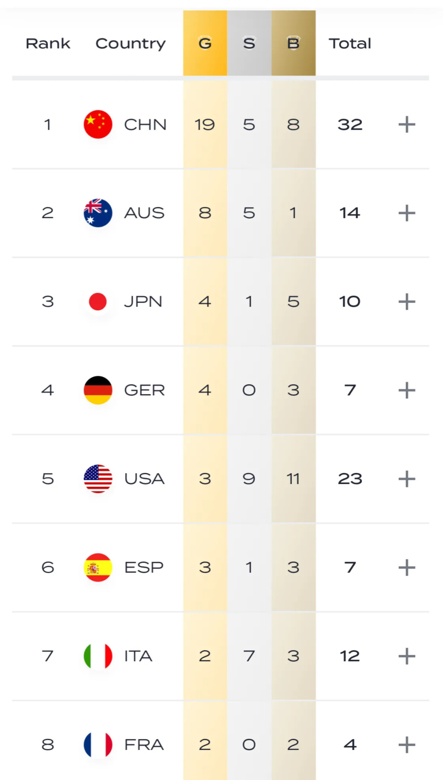Screen dimensions: 443x780
Task: Expand the AUS row with plus
Action: 407,213
